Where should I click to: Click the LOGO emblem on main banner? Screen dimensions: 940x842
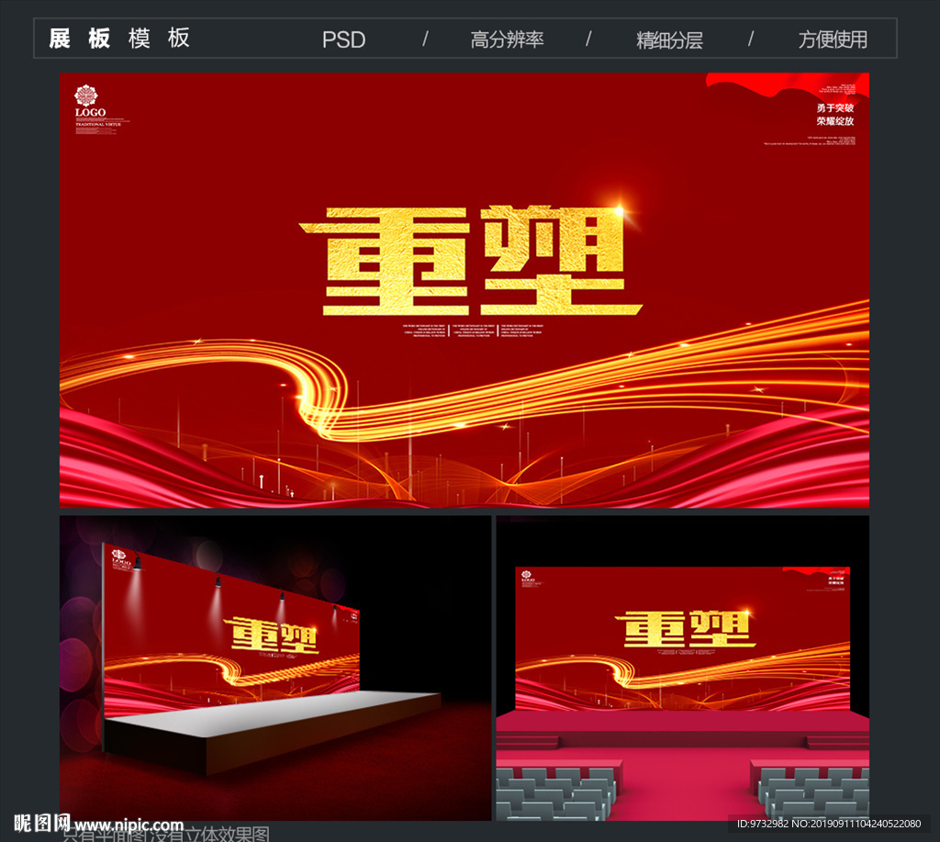(x=90, y=101)
